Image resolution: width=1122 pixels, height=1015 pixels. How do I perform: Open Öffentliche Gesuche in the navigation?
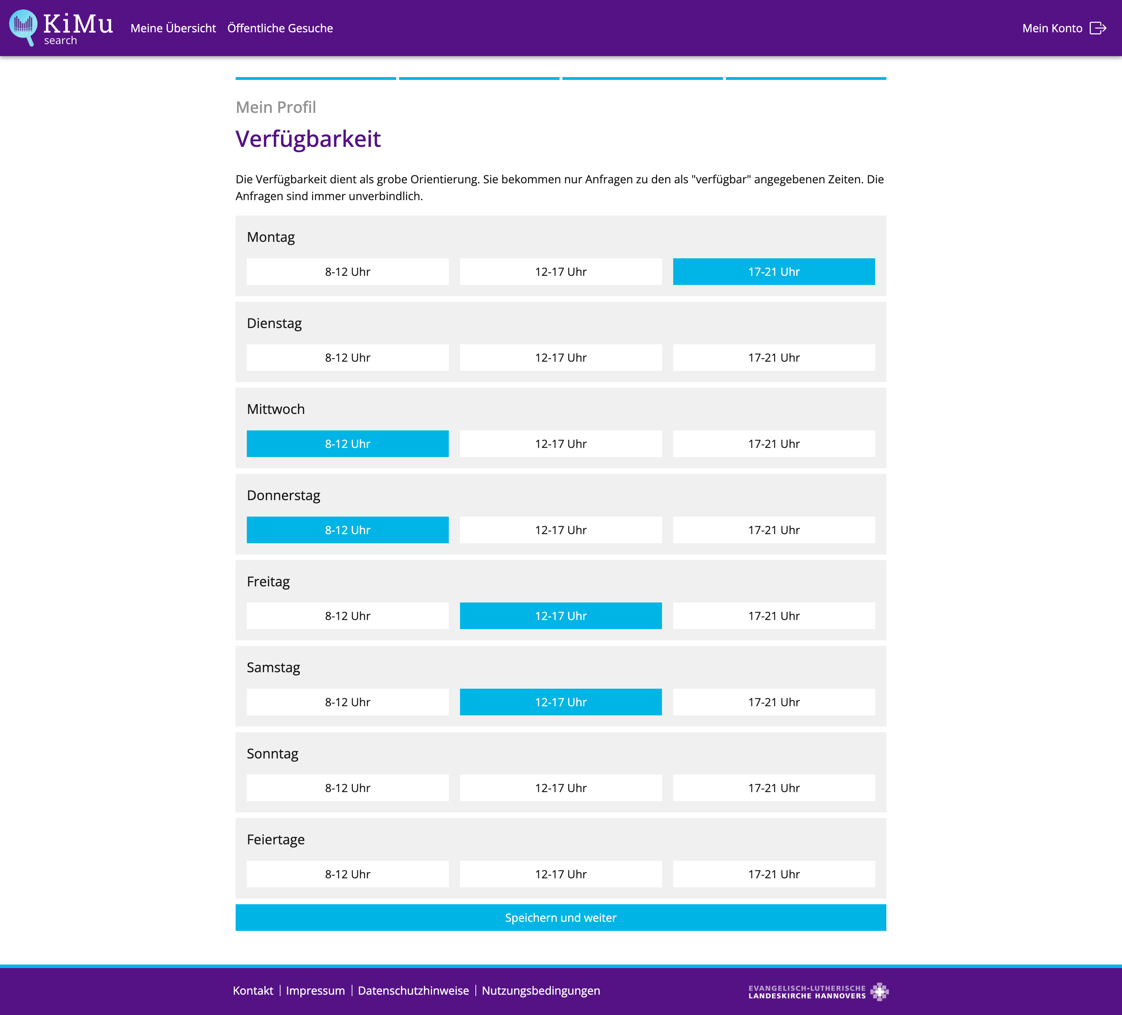[x=280, y=28]
